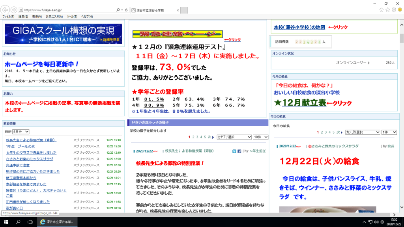Open the Windows Start button
Viewport: 404px width, 227px height.
click(6, 222)
